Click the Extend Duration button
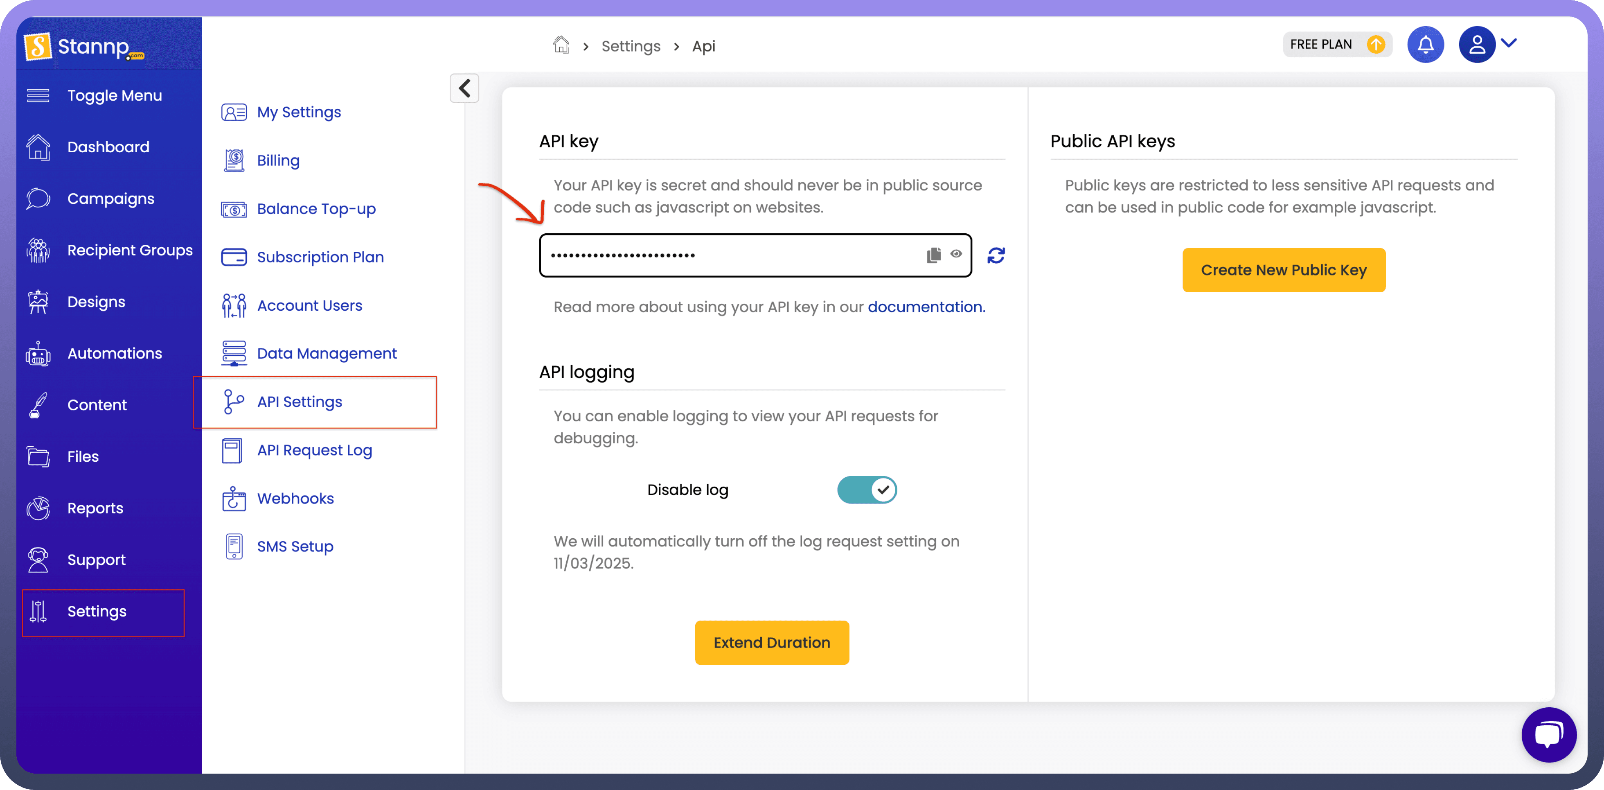This screenshot has height=790, width=1604. tap(771, 642)
